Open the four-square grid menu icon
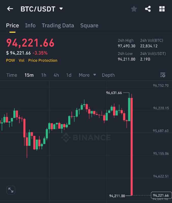The width and height of the screenshot is (172, 203). point(162,9)
